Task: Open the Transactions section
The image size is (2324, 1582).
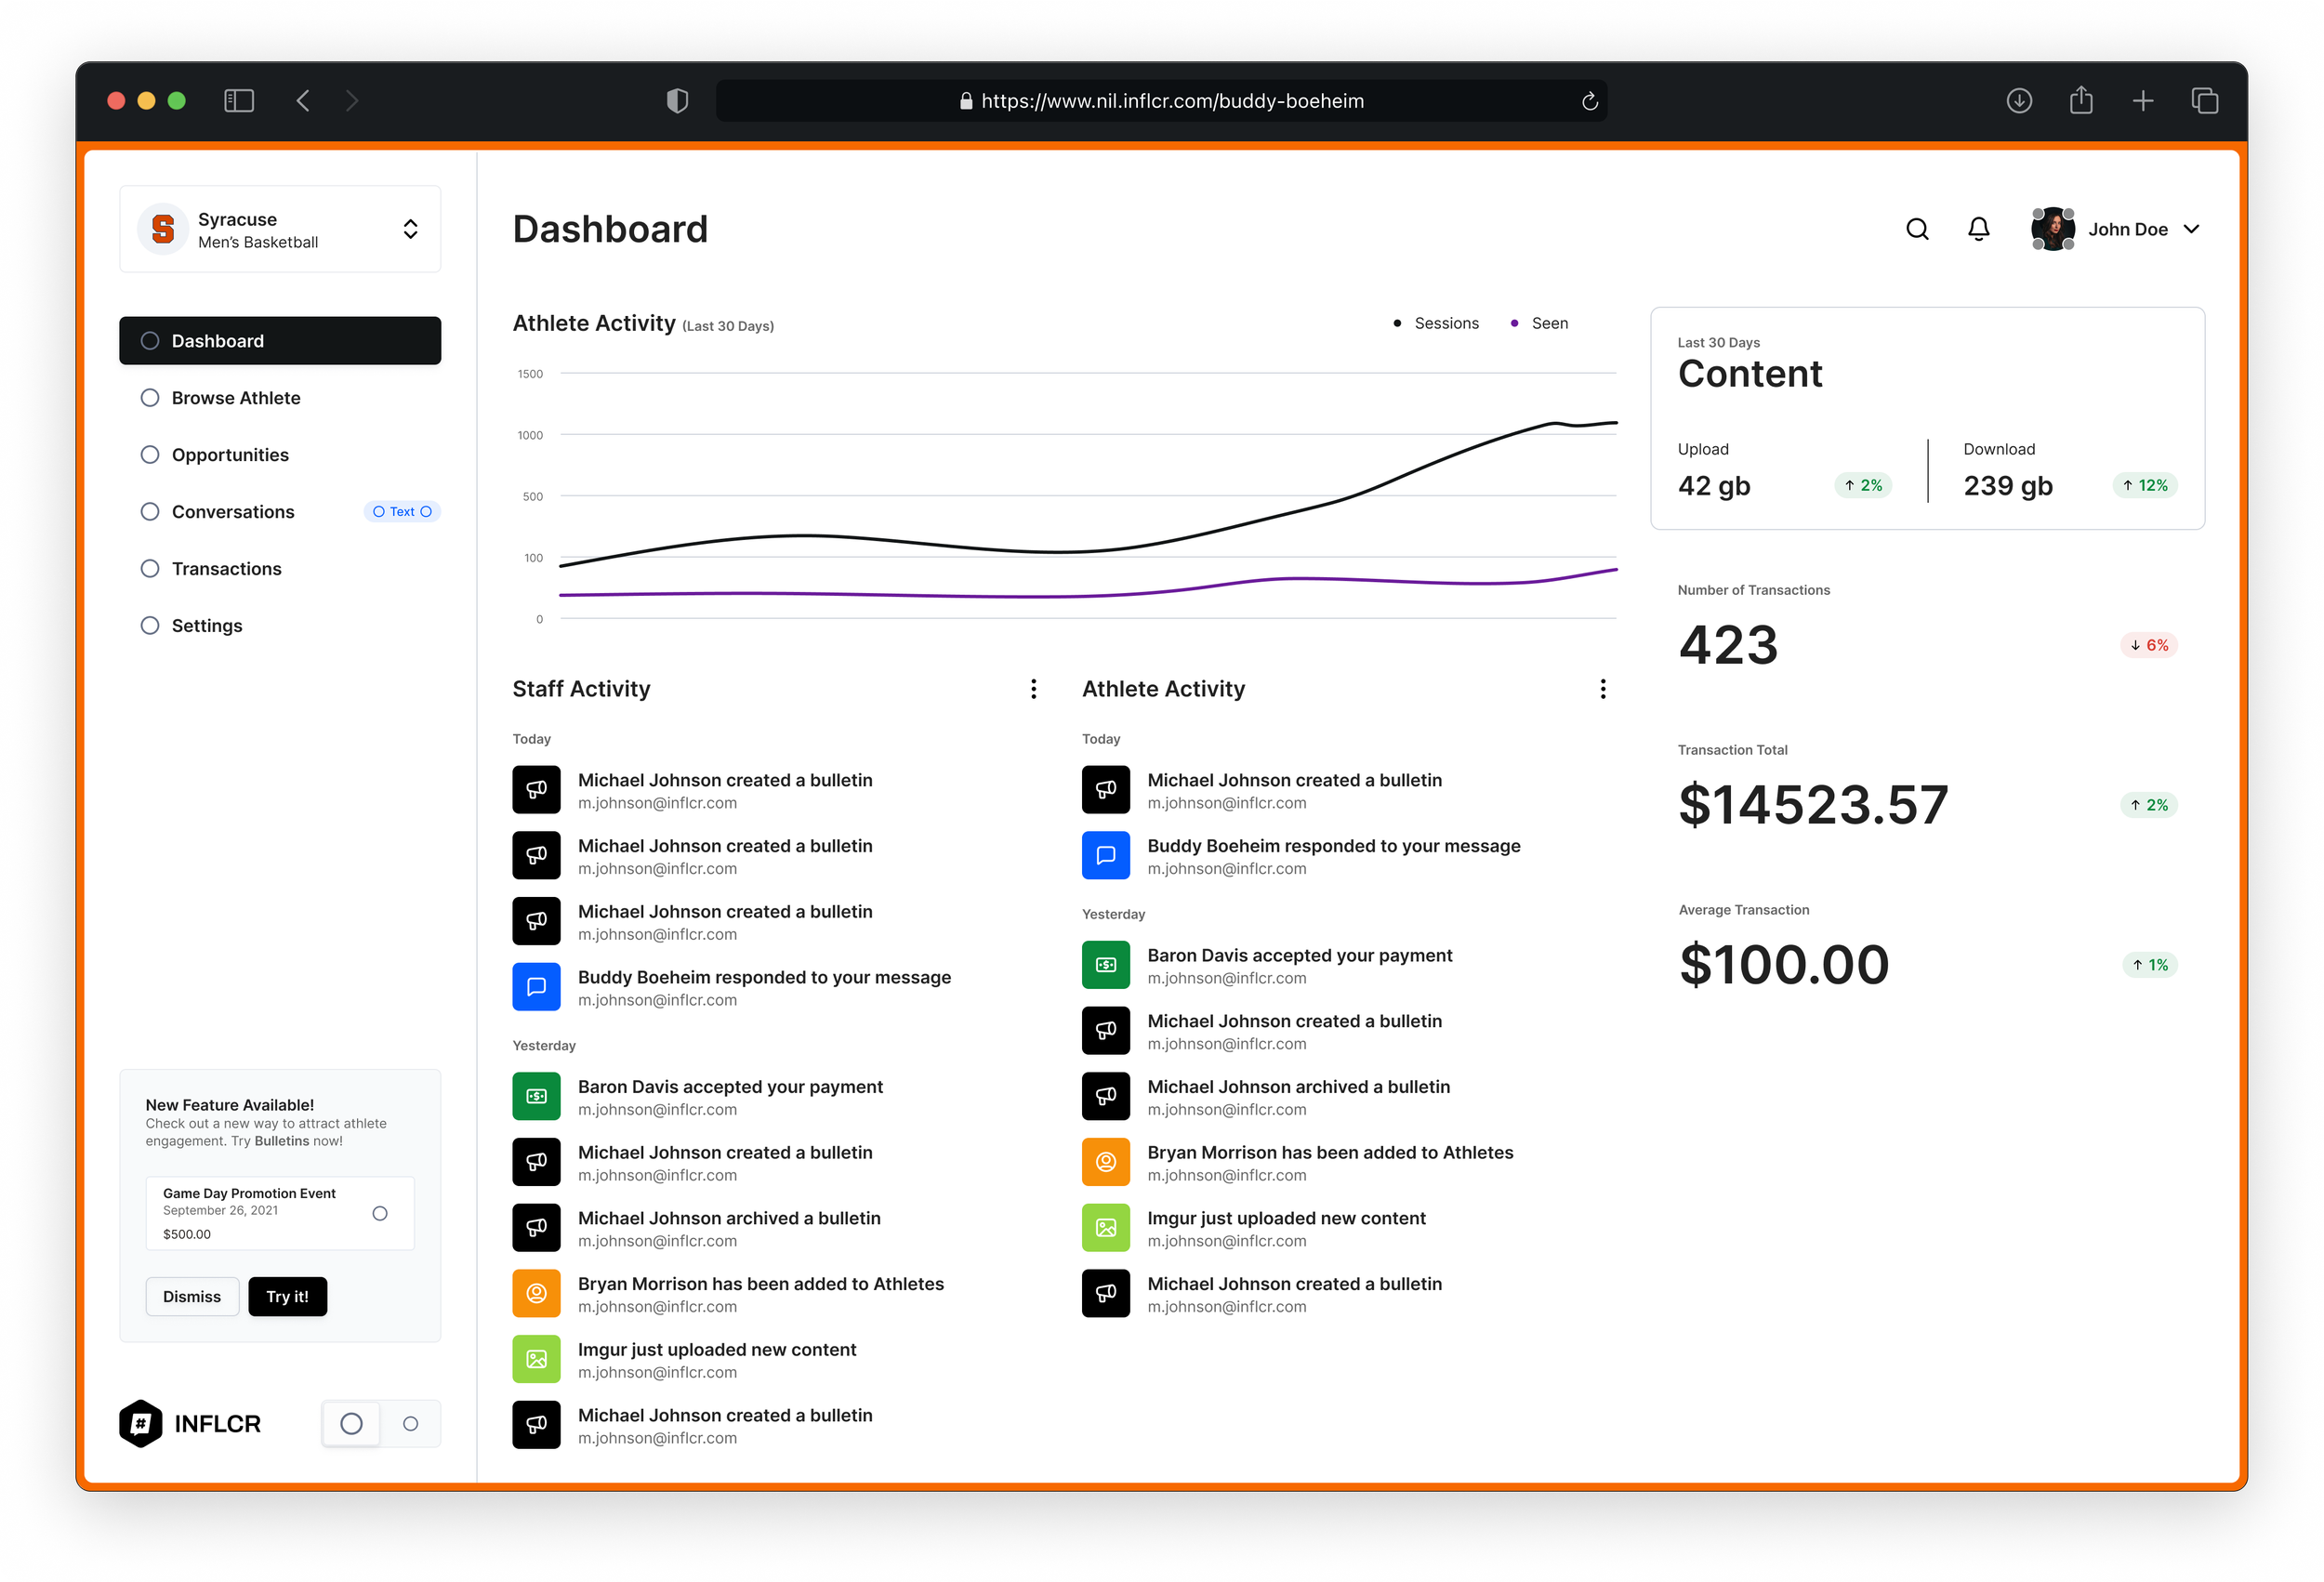Action: click(226, 568)
